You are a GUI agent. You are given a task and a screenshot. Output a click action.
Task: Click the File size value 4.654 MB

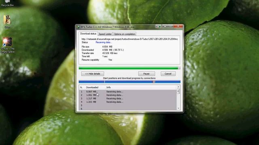(107, 47)
